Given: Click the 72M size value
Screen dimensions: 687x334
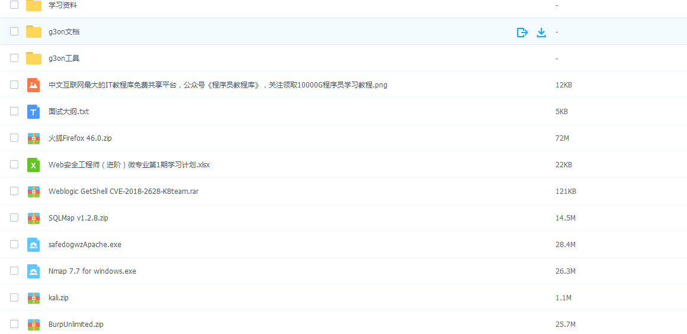Looking at the screenshot, I should click(x=562, y=138).
